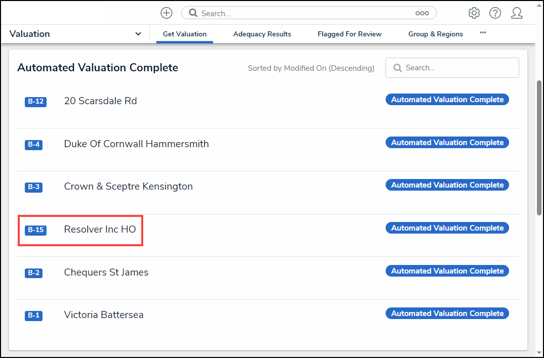The image size is (544, 358).
Task: Switch to Group & Regions tab
Action: click(435, 34)
